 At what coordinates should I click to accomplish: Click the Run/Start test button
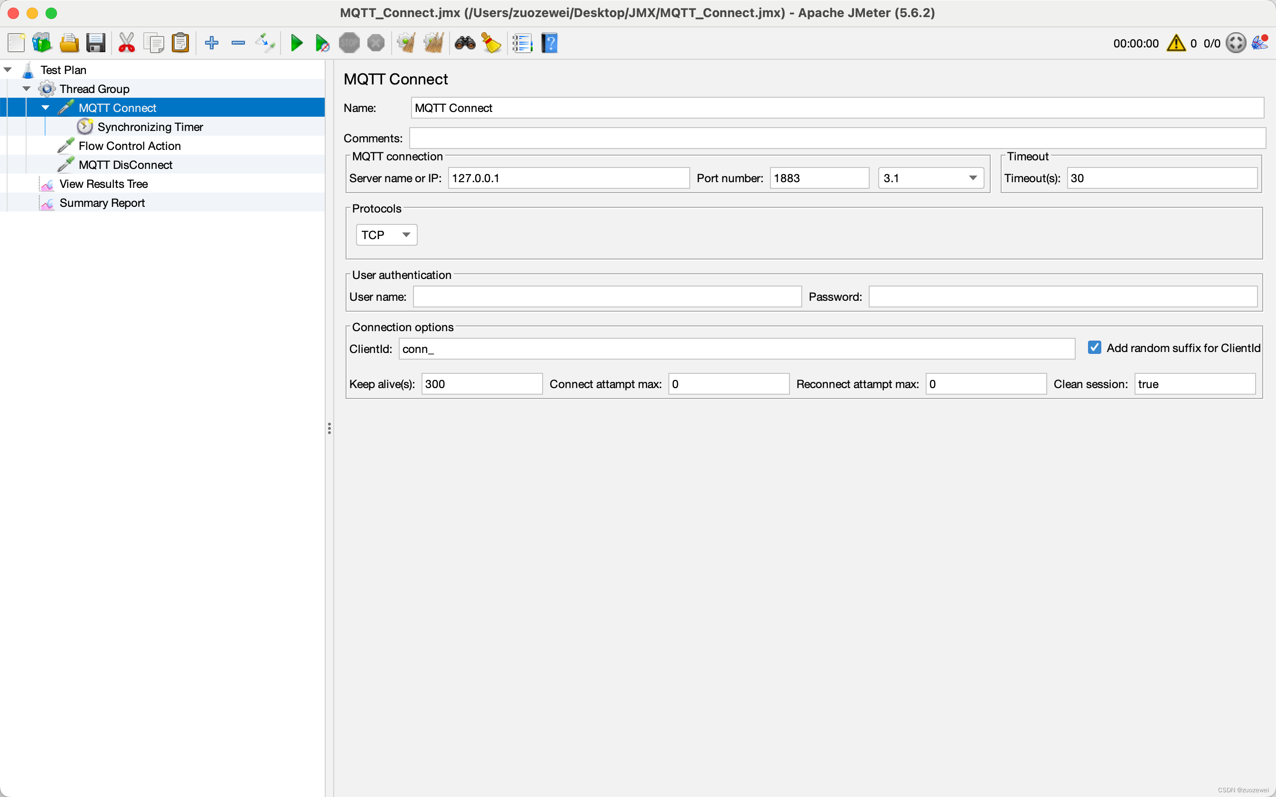tap(296, 43)
